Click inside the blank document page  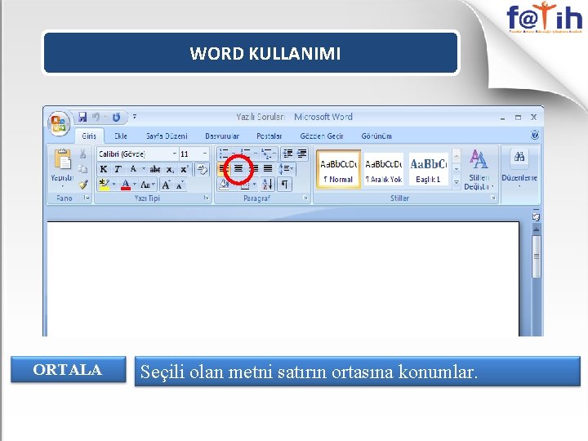tap(283, 279)
